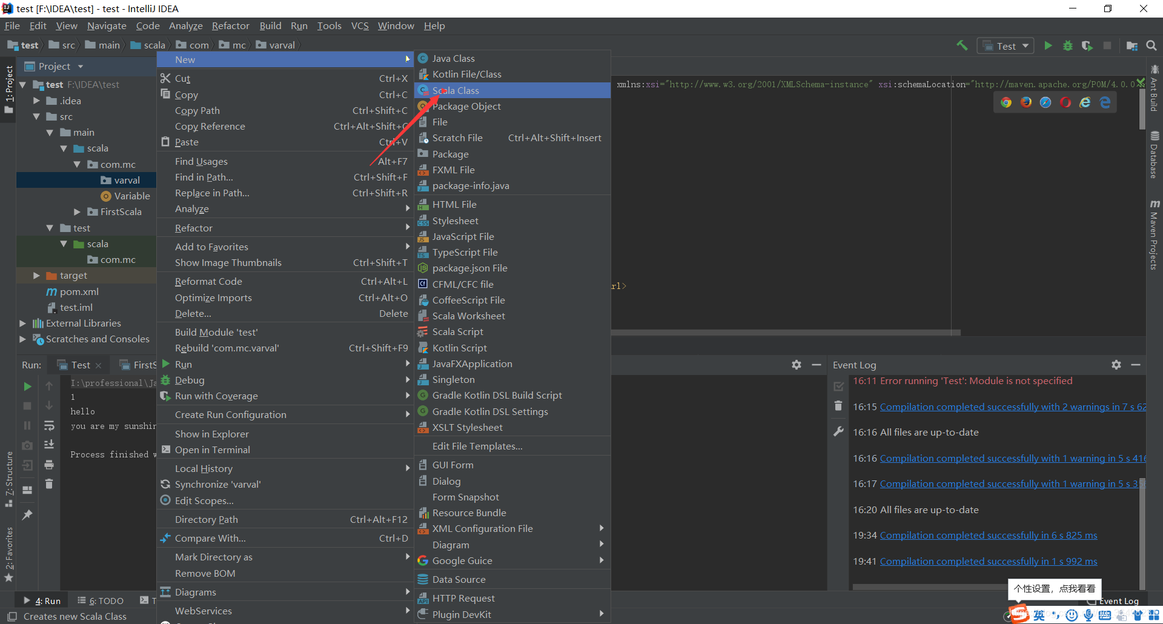Clear Run console with trash icon

point(49,483)
